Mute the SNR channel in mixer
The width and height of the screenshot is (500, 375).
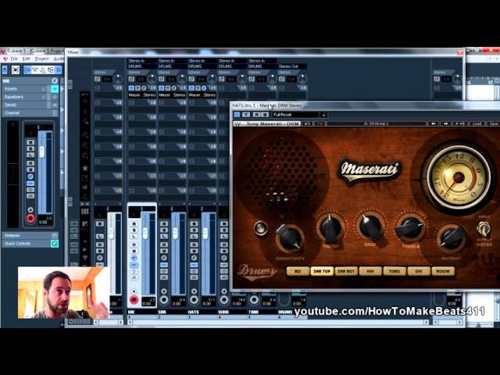pyautogui.click(x=164, y=224)
